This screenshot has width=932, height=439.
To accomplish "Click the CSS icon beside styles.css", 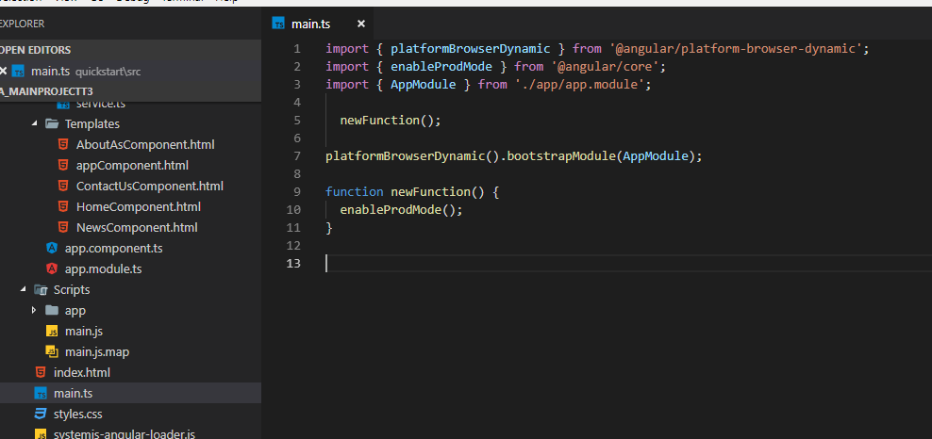I will [x=41, y=415].
